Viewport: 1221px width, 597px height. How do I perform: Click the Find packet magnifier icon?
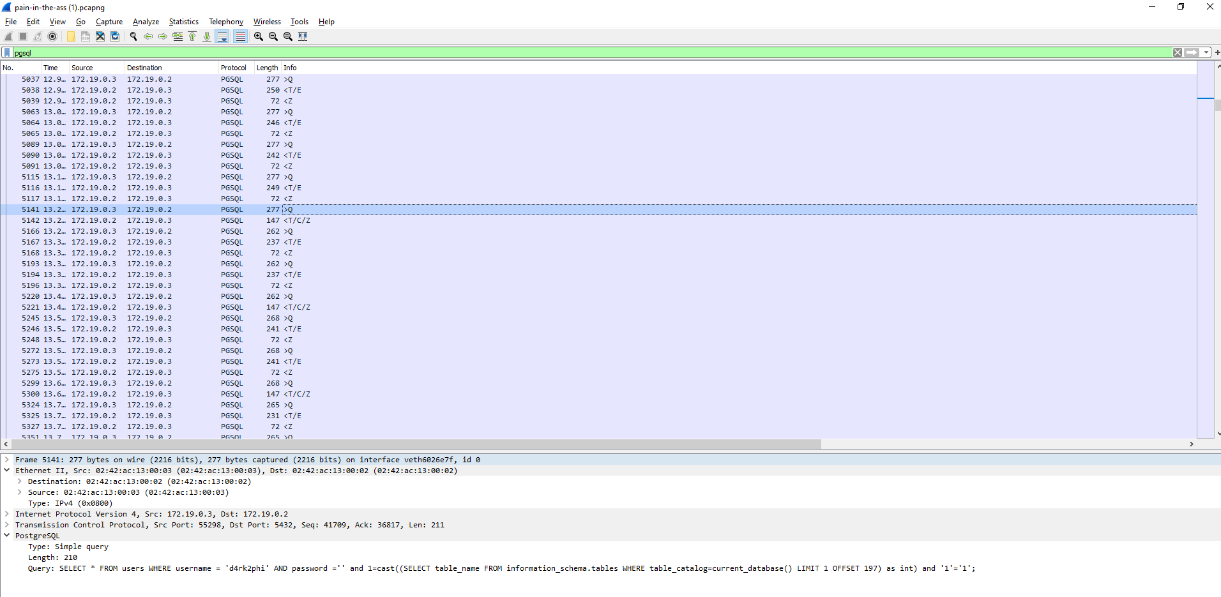133,36
